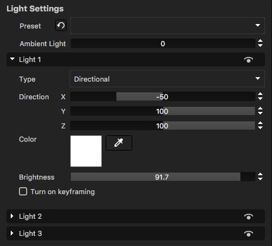Click the Ambient Light label text
272x246 pixels.
(43, 44)
